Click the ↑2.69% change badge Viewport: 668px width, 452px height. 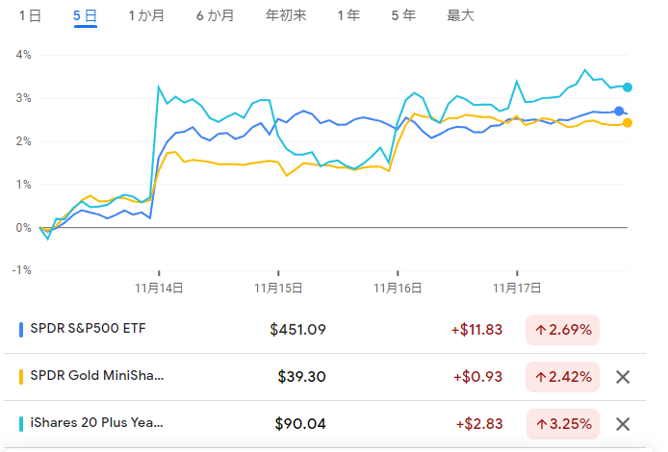click(x=562, y=330)
